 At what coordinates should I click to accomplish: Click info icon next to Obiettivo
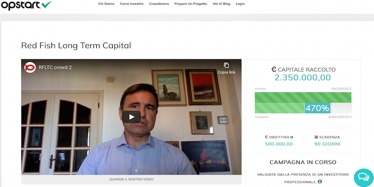click(x=292, y=137)
